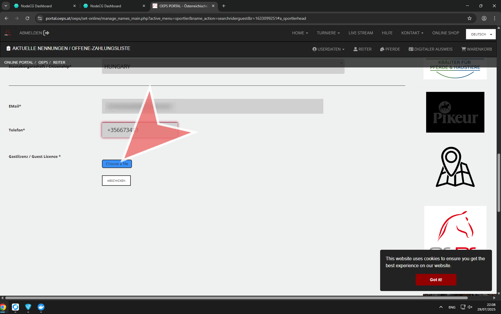501x314 pixels.
Task: Expand the Deutsch language dropdown
Action: (x=481, y=34)
